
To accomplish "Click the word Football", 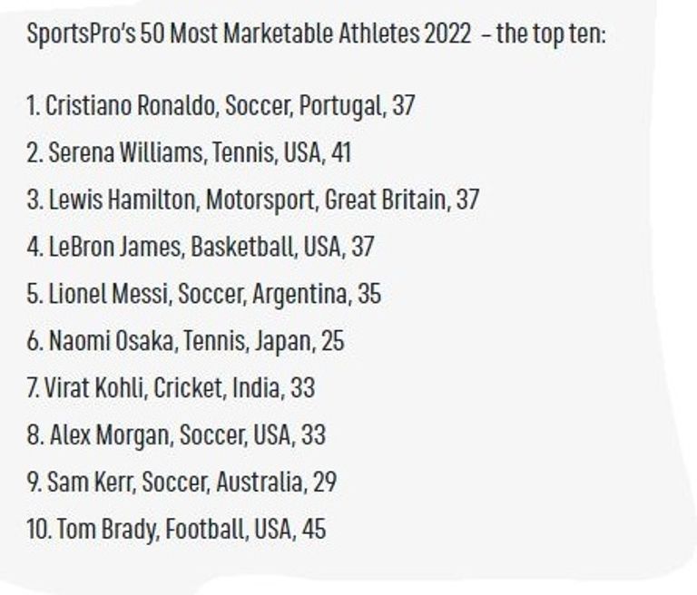I will [201, 530].
